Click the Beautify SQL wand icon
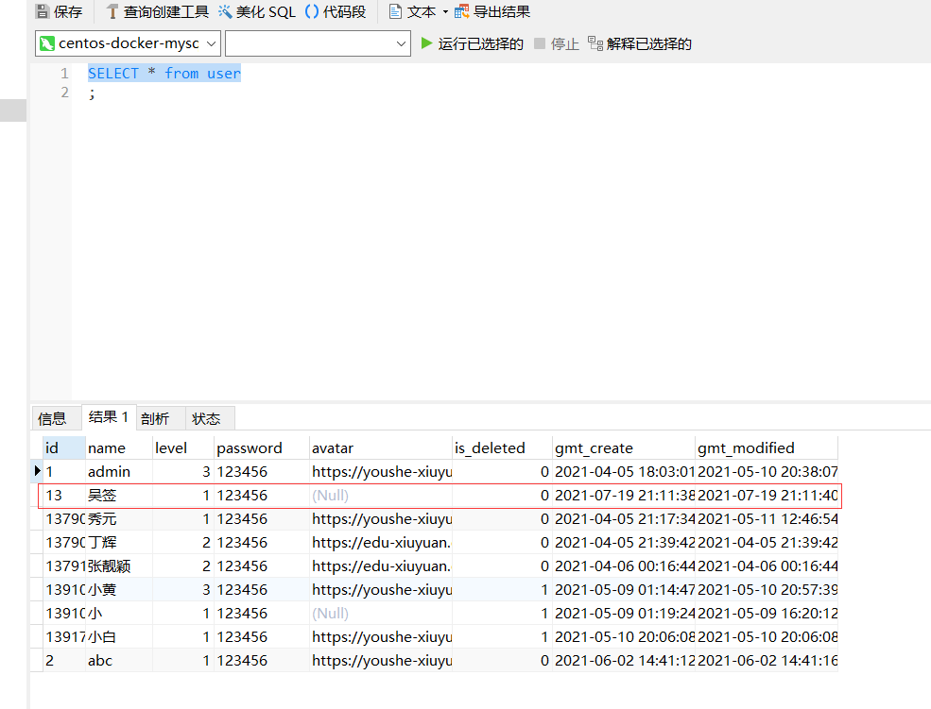 pos(224,11)
